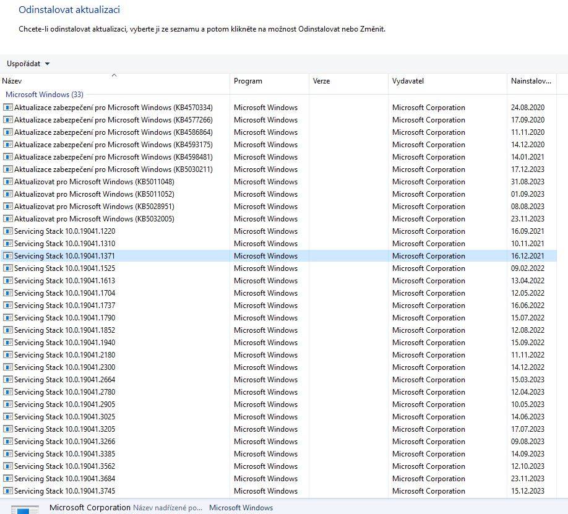
Task: Click the icon of Servicing Stack 10.0.19041.1525
Action: pyautogui.click(x=8, y=268)
